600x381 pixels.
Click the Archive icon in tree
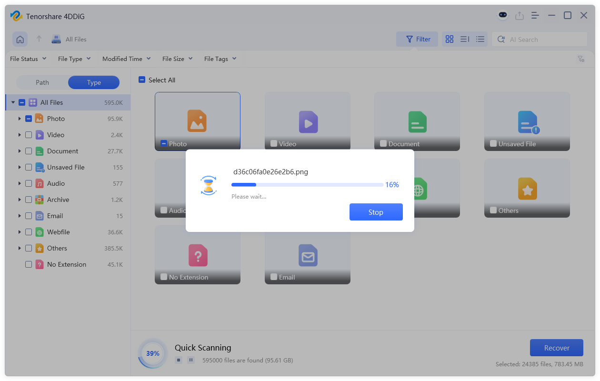40,200
